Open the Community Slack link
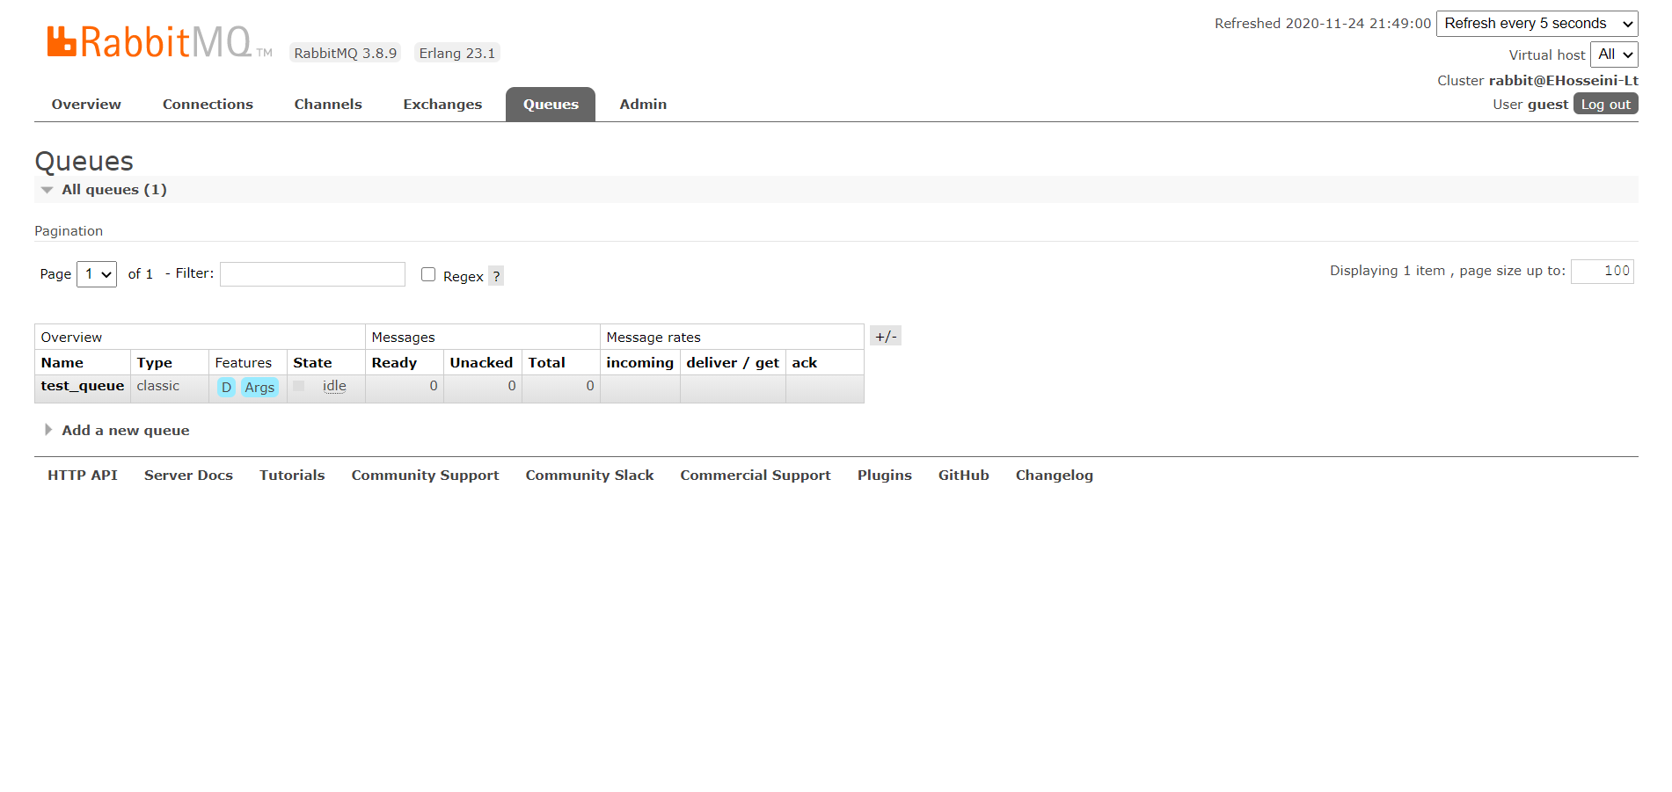1672x792 pixels. click(589, 476)
